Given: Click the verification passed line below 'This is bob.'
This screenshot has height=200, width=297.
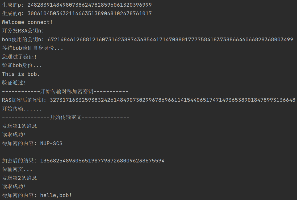Looking at the screenshot, I should [14, 83].
